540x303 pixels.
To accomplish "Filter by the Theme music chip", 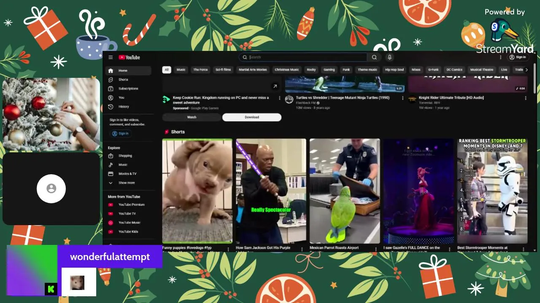I will pos(367,70).
